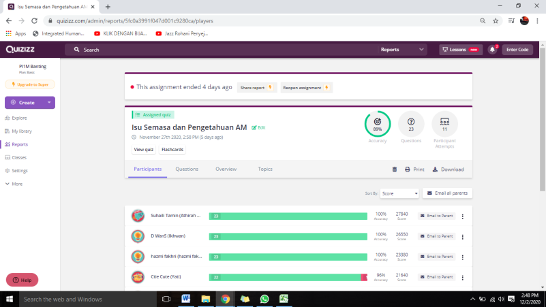Switch to the Overview tab

pos(226,169)
